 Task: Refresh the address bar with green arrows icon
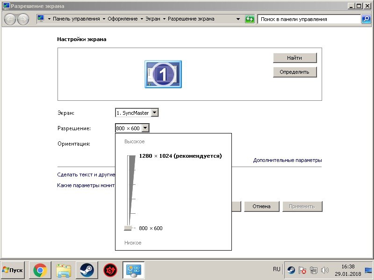pyautogui.click(x=250, y=19)
